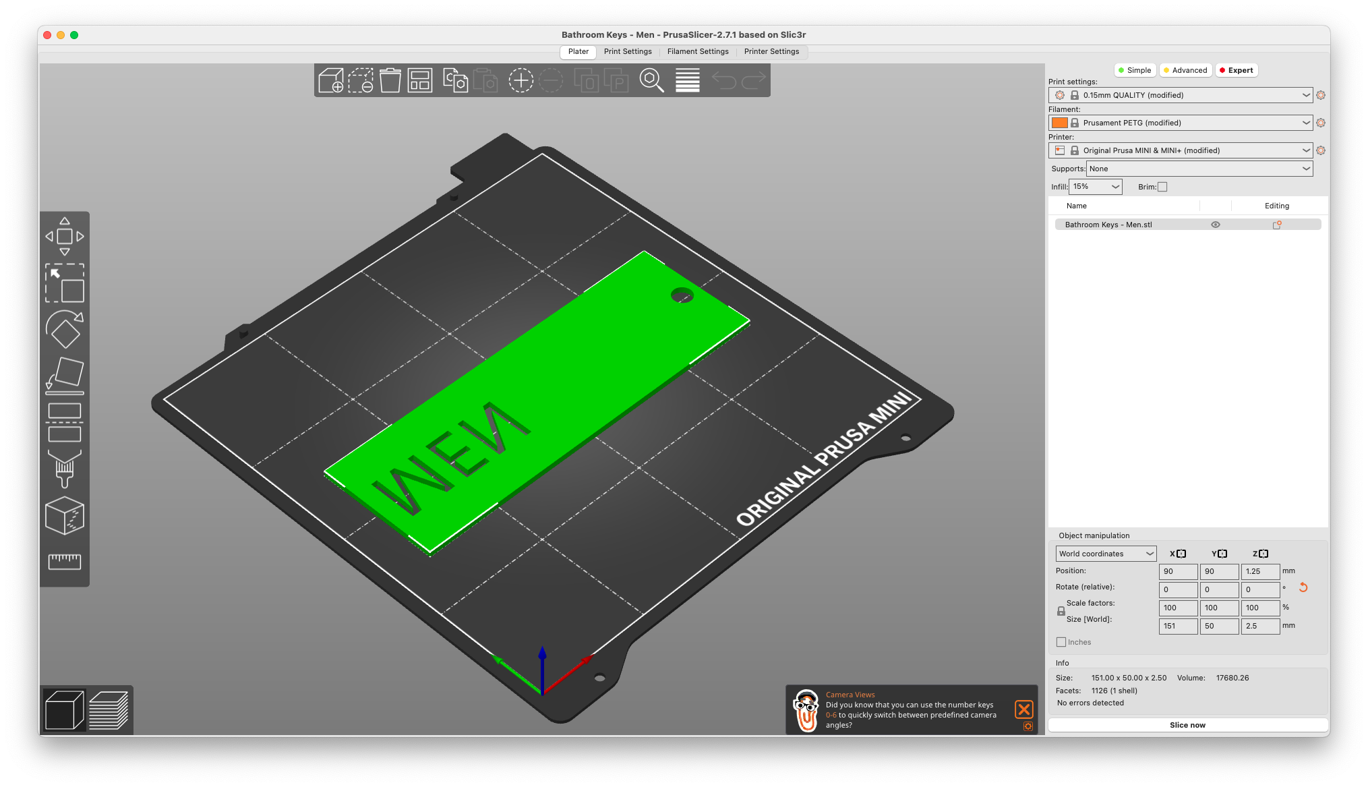Click the orange filament color swatch
Viewport: 1368px width, 787px height.
tap(1060, 123)
